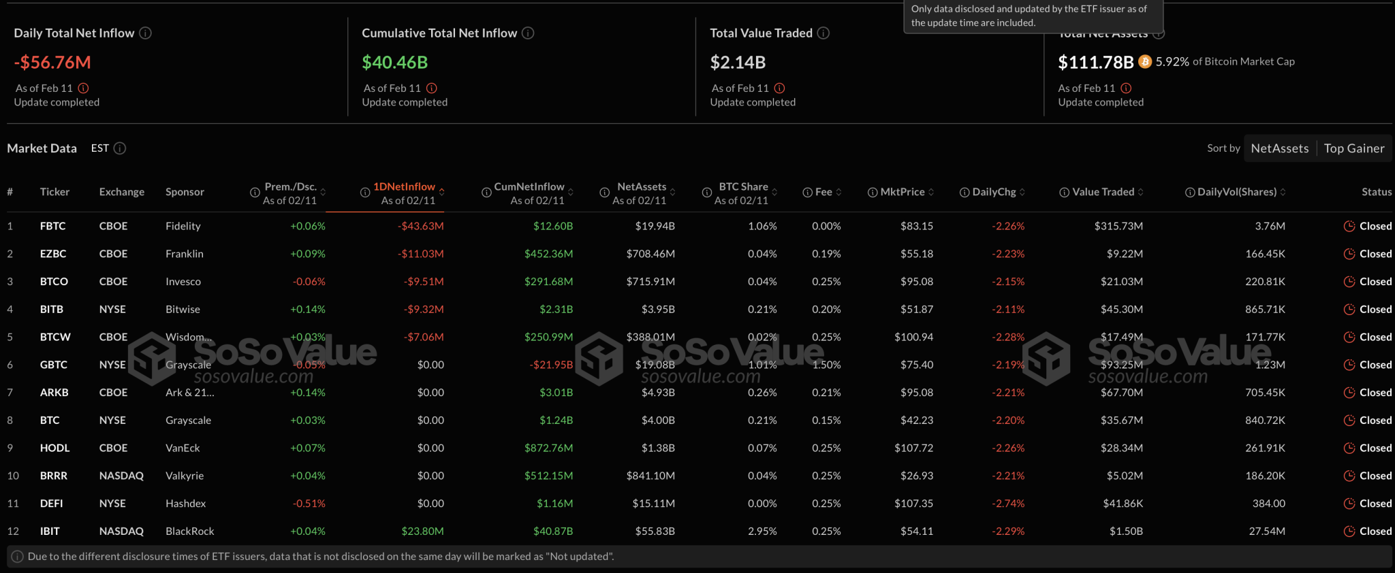Sort by Value Traded column arrows

[x=1141, y=193]
